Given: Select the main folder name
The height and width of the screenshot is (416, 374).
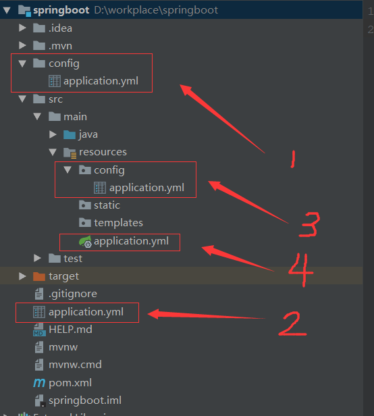Looking at the screenshot, I should [x=76, y=117].
